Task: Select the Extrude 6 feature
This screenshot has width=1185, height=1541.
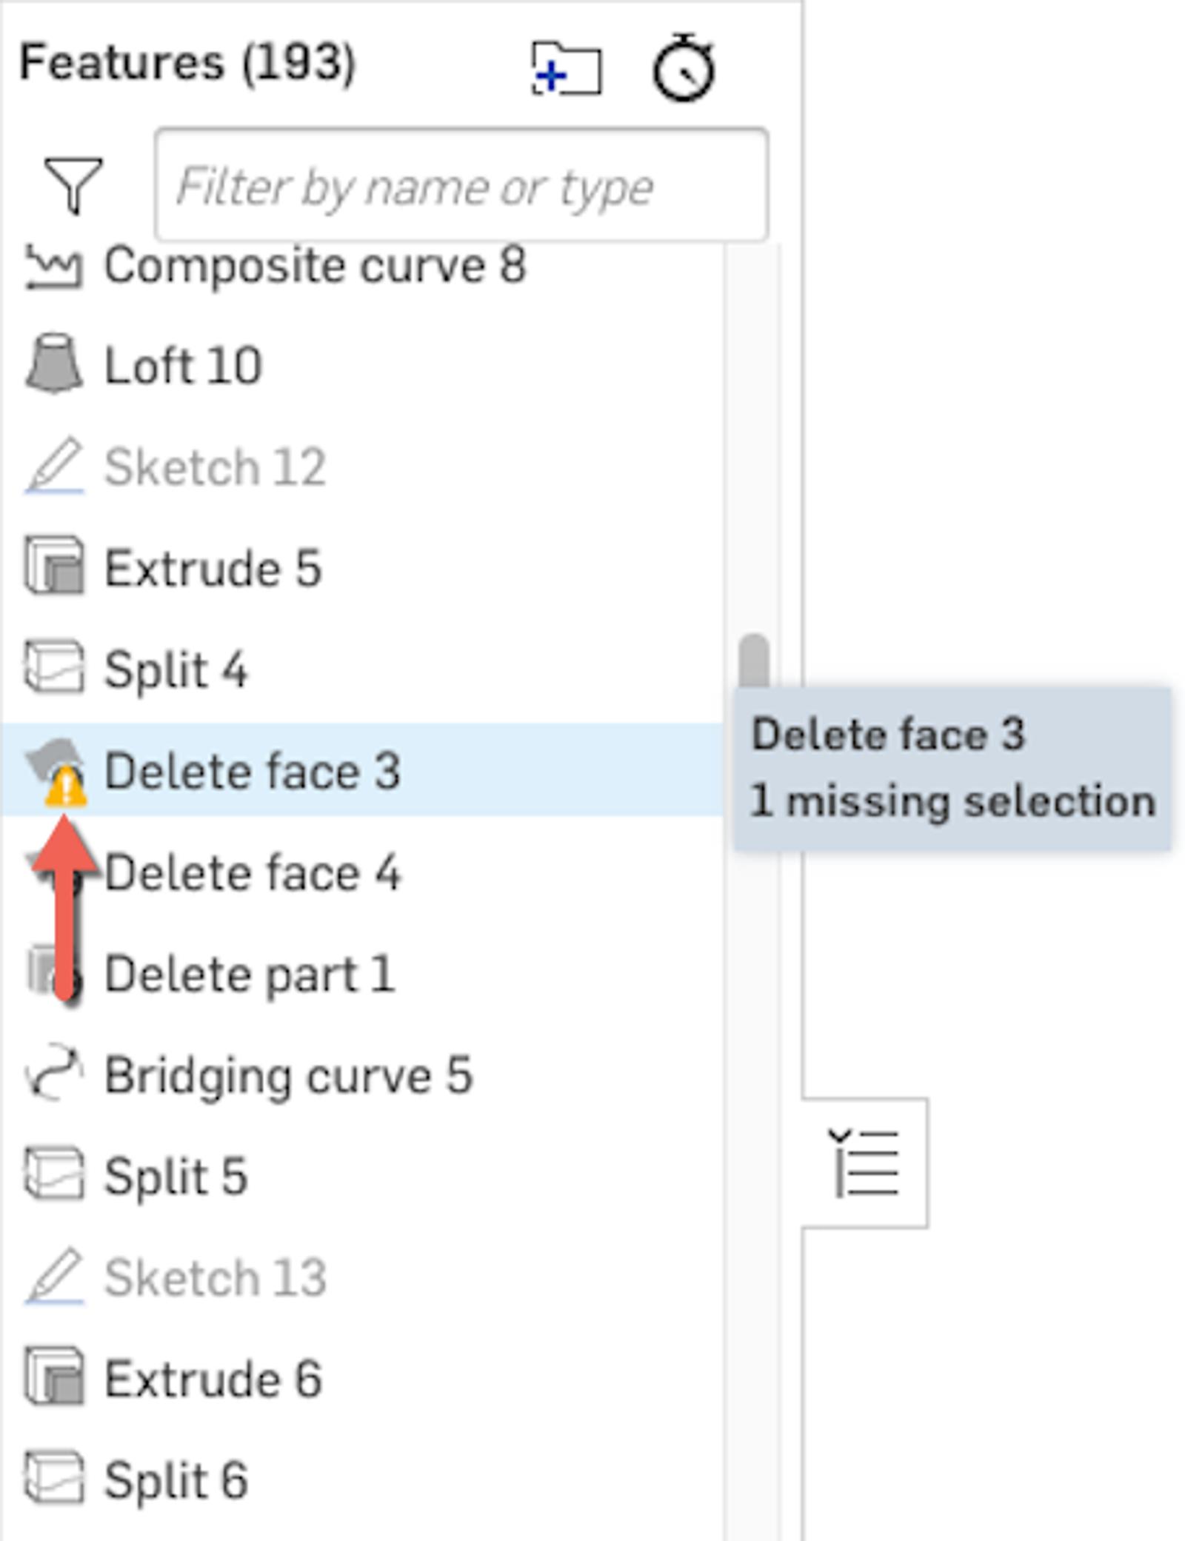Action: click(213, 1378)
